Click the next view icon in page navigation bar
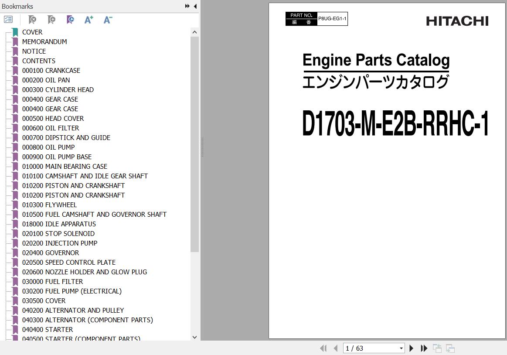 [x=450, y=348]
